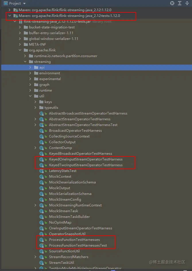
Task: Click the typeutils folder icon
Action: point(41,107)
